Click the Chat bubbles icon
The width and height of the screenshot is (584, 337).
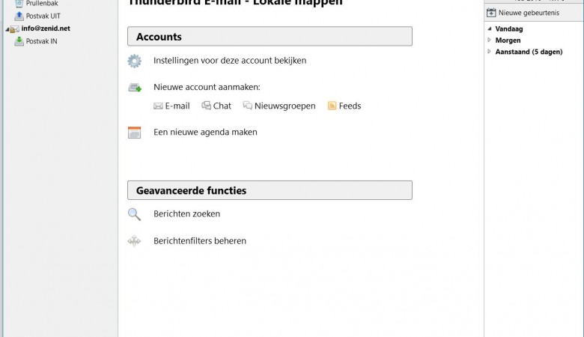click(x=206, y=106)
